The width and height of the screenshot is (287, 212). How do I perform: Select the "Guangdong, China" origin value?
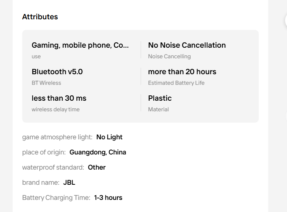[x=98, y=152]
